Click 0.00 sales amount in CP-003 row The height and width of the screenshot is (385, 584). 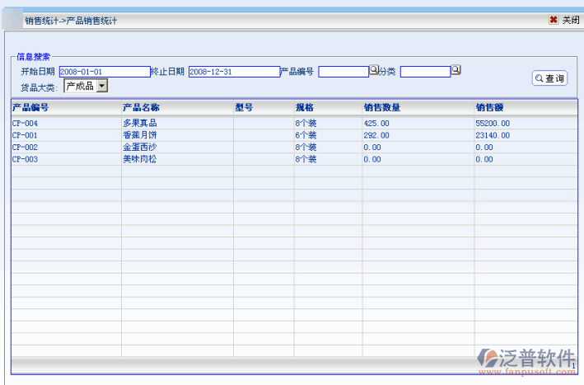click(484, 159)
